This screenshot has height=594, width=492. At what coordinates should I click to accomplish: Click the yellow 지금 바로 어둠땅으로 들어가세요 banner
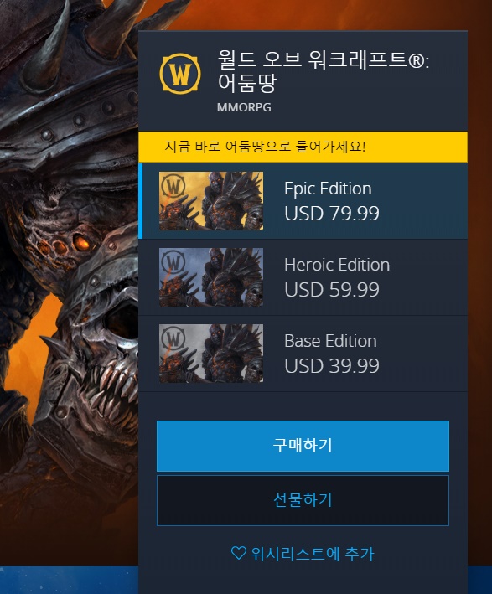click(x=303, y=147)
